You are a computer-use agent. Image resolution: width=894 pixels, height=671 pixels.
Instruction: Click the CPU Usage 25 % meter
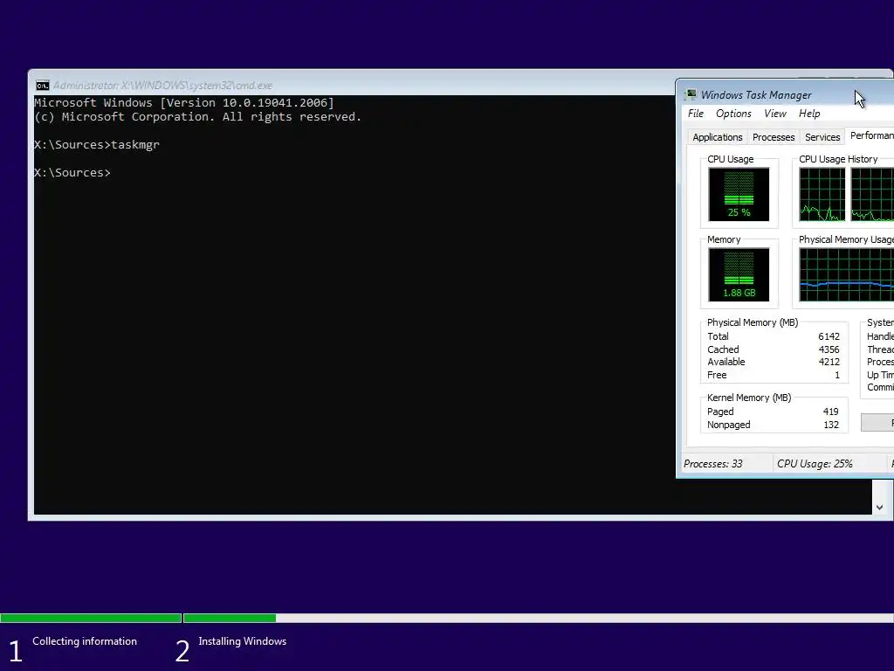point(739,194)
